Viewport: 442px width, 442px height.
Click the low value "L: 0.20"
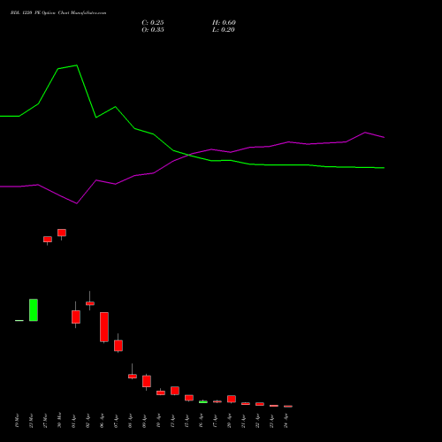click(x=224, y=30)
